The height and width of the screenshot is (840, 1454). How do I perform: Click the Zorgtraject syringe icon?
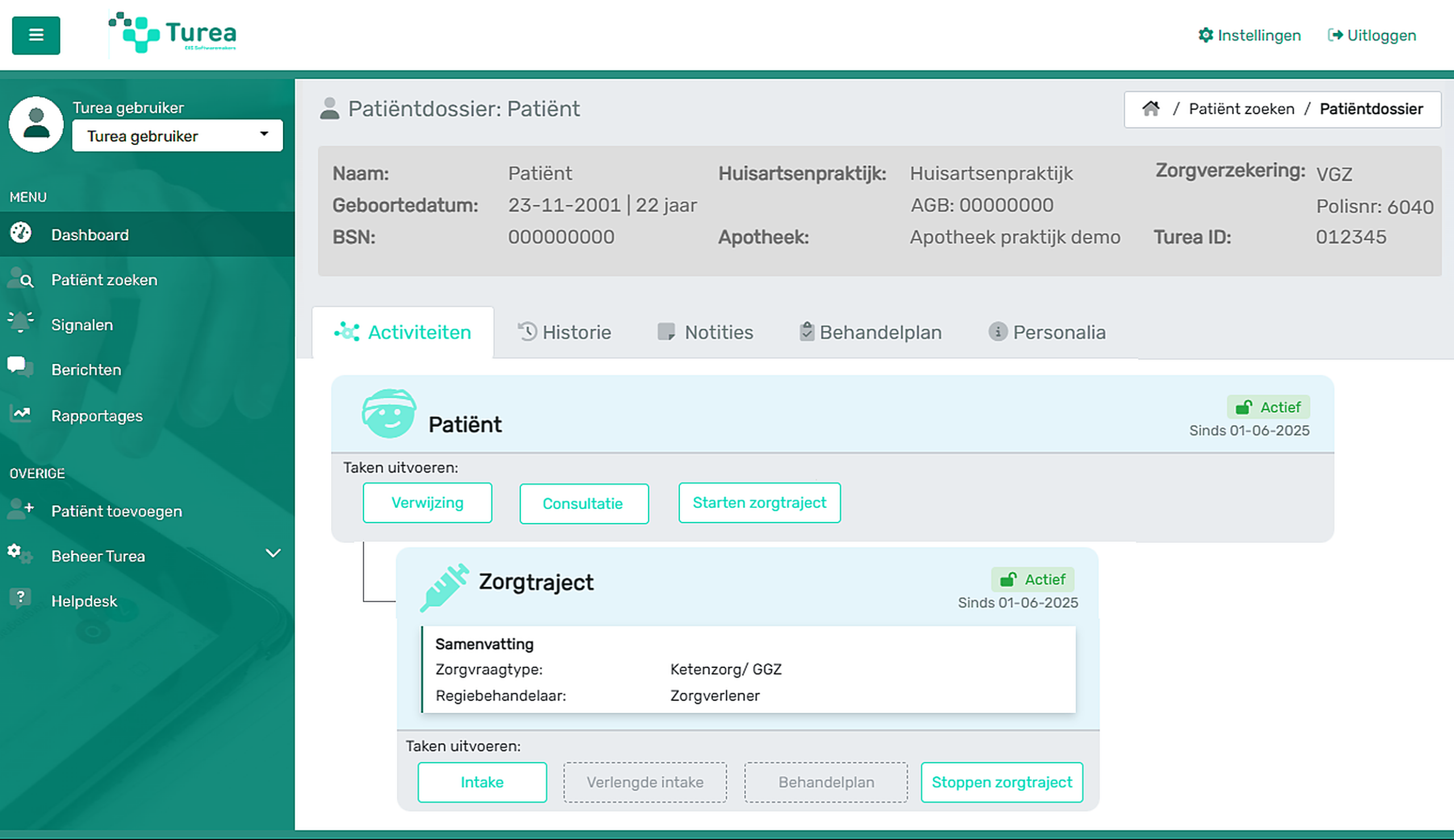pos(444,587)
